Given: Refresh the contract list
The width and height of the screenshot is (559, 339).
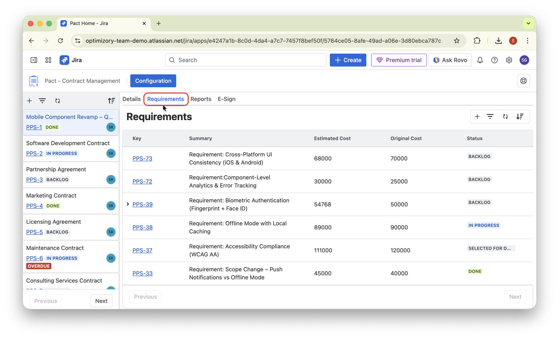Looking at the screenshot, I should (x=58, y=101).
